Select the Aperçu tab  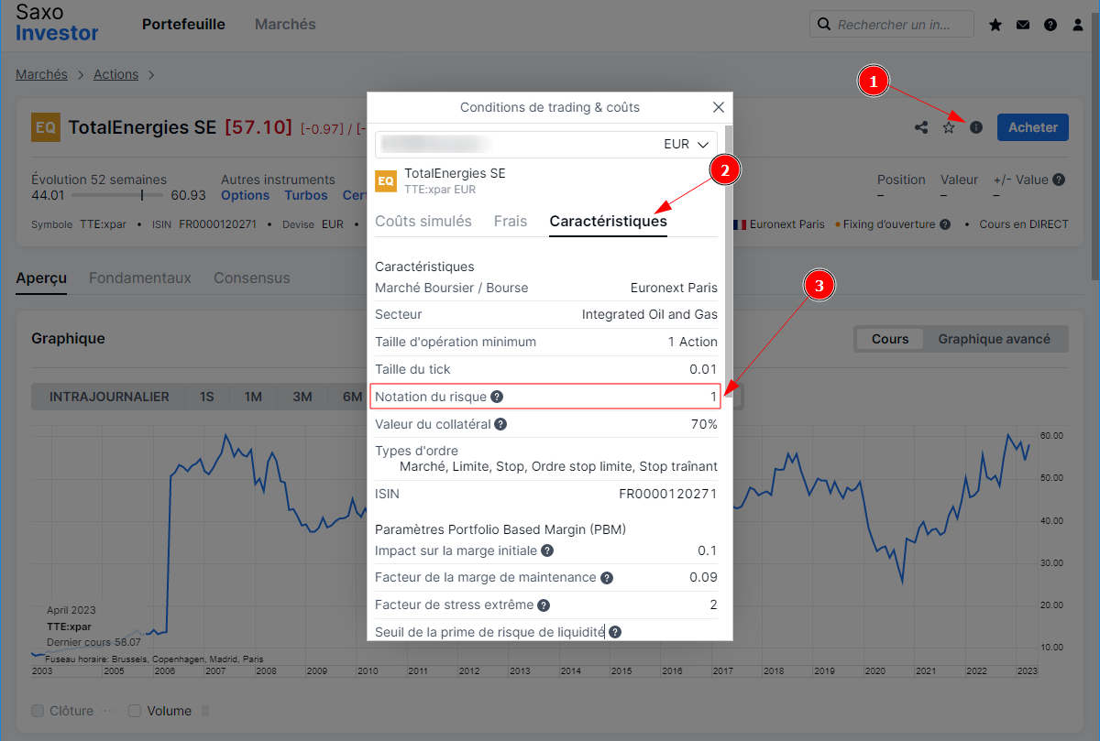pos(41,278)
